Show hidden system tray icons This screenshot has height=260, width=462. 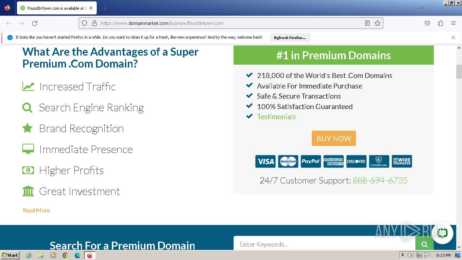coord(402,255)
